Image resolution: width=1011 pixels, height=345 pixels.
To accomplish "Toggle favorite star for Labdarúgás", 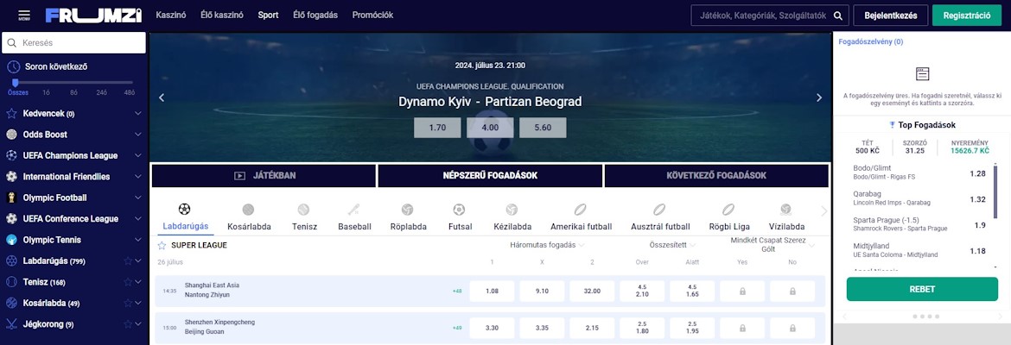I will coord(128,261).
